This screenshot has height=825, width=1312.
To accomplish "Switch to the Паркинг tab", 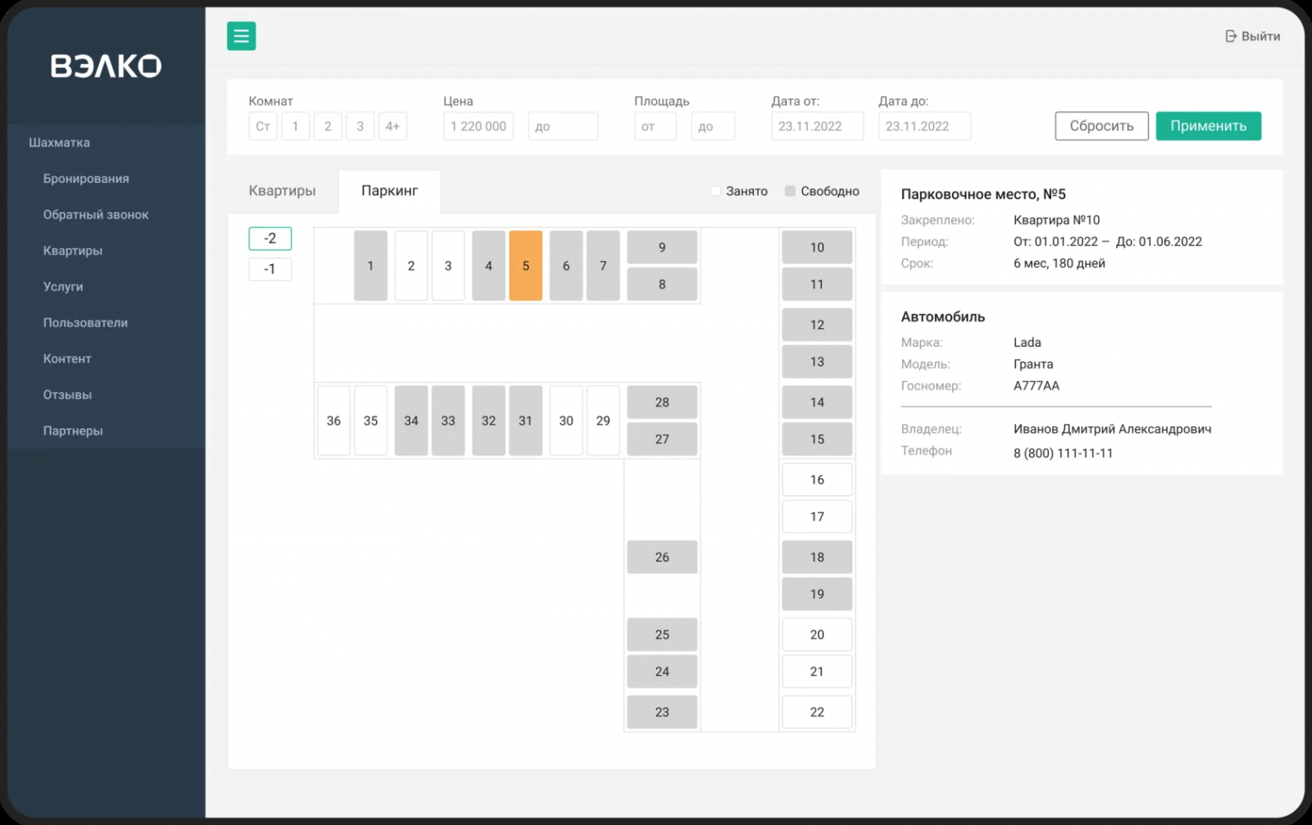I will [389, 191].
